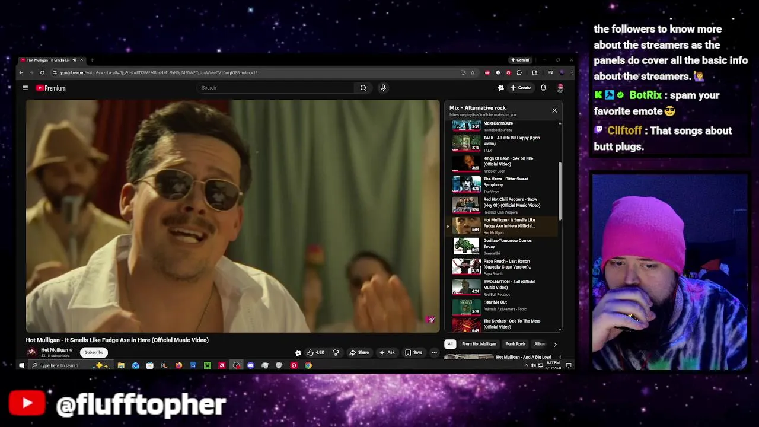Open Chrome from the taskbar
Viewport: 759px width, 427px height.
click(x=308, y=365)
